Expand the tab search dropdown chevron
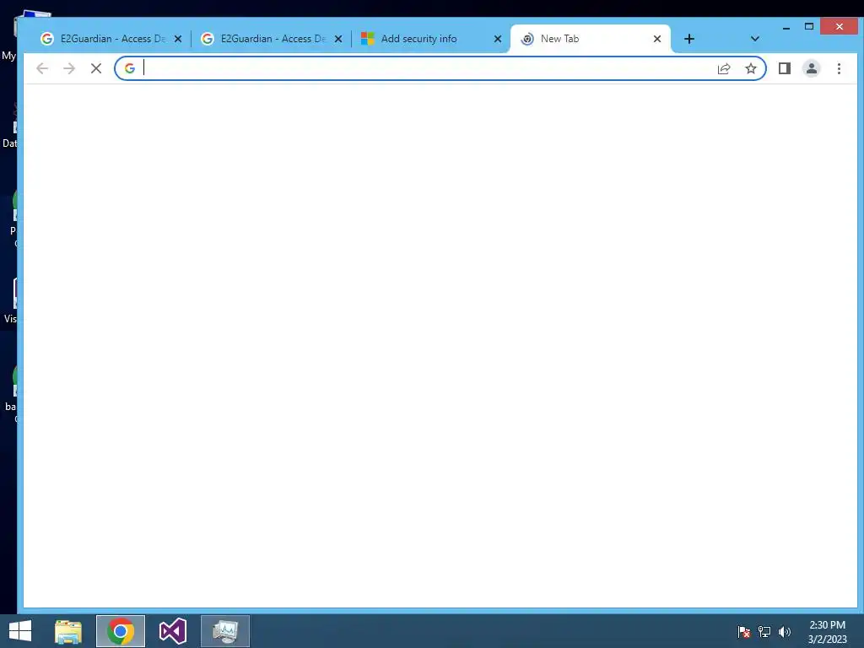Image resolution: width=864 pixels, height=648 pixels. click(x=755, y=39)
